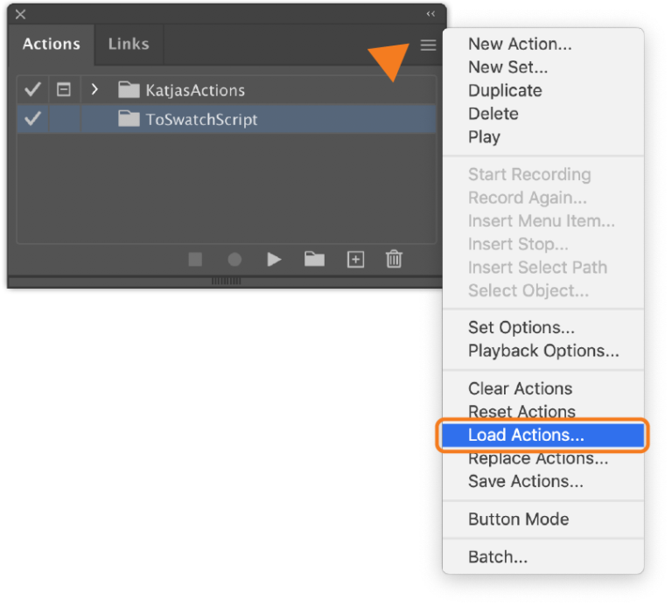Toggle checkmark for KatjasActions set
The image size is (672, 607).
point(32,89)
